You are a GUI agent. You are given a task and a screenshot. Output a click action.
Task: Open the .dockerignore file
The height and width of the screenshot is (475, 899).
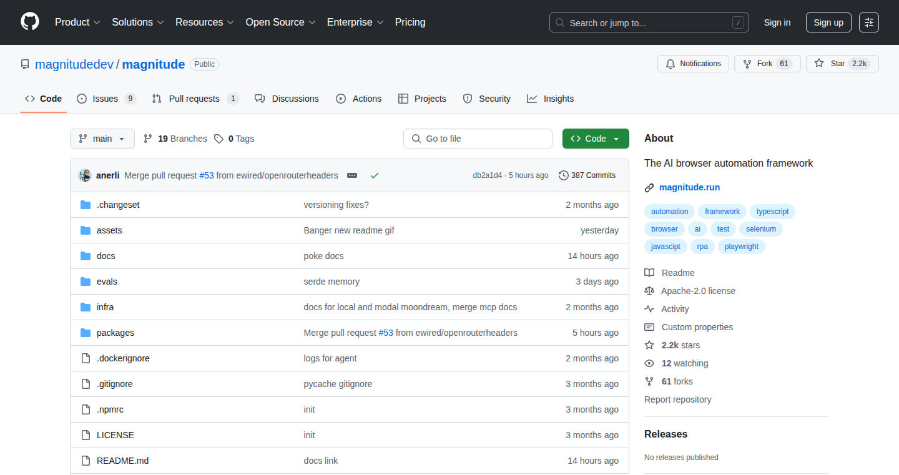point(123,358)
